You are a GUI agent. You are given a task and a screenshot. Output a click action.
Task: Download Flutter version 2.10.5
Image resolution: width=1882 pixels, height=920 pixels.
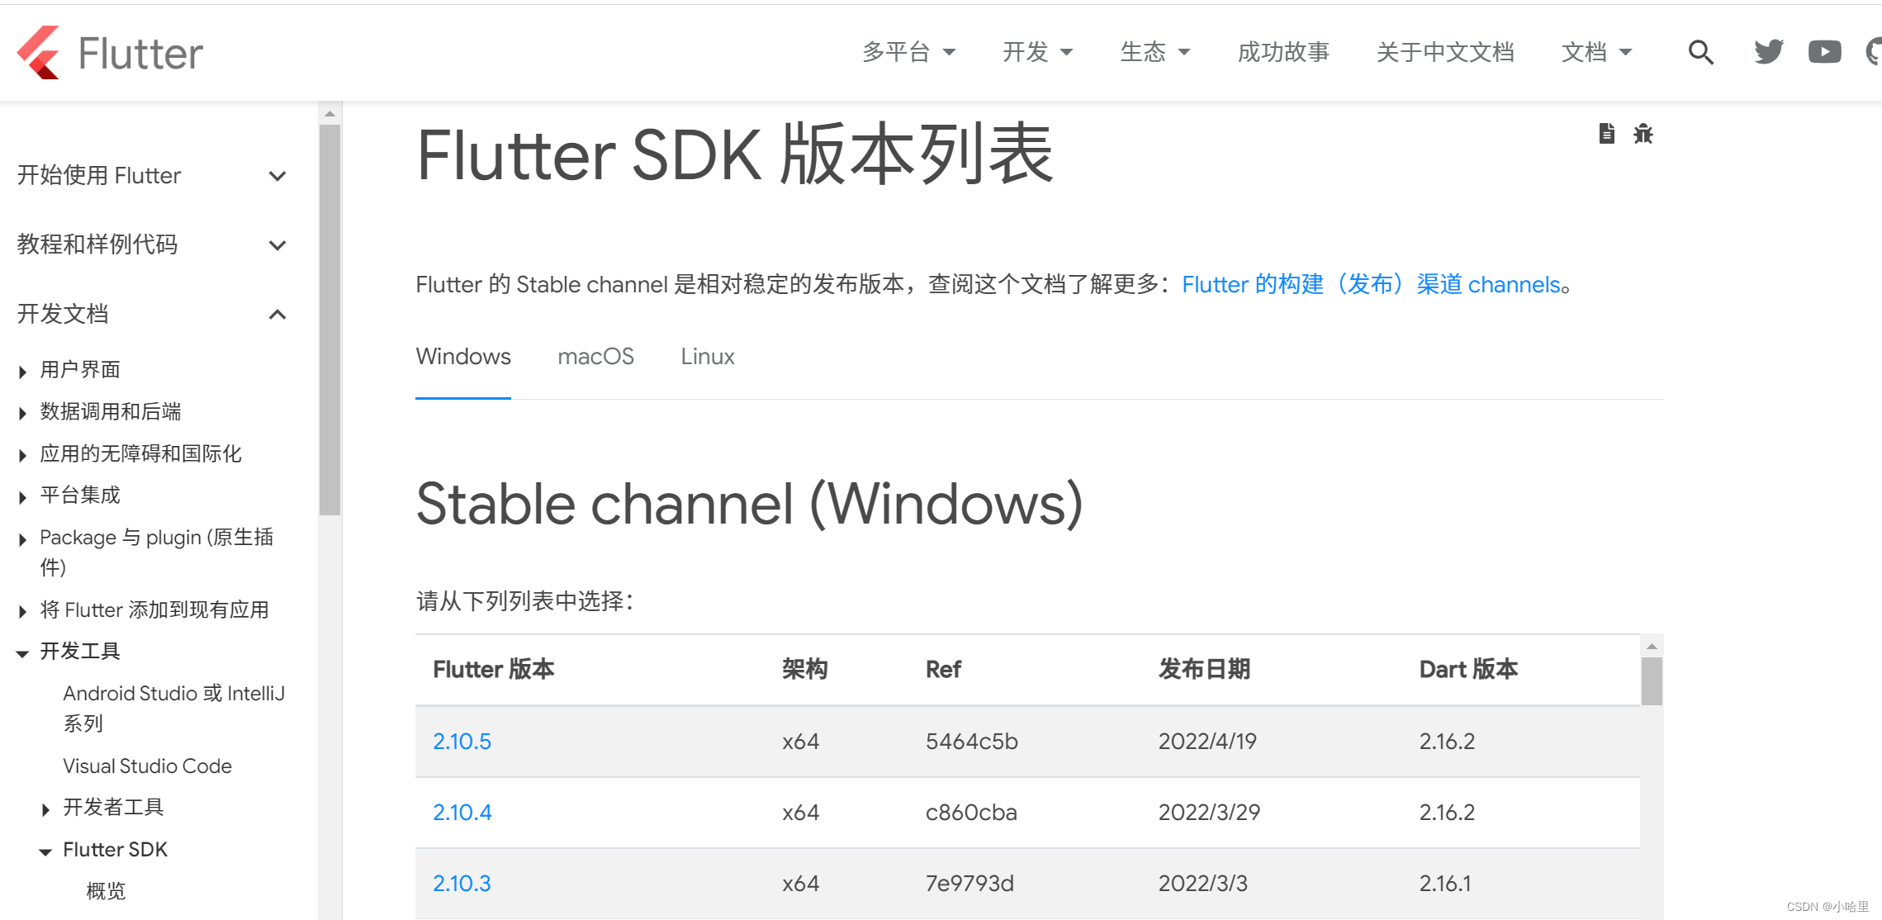point(462,742)
